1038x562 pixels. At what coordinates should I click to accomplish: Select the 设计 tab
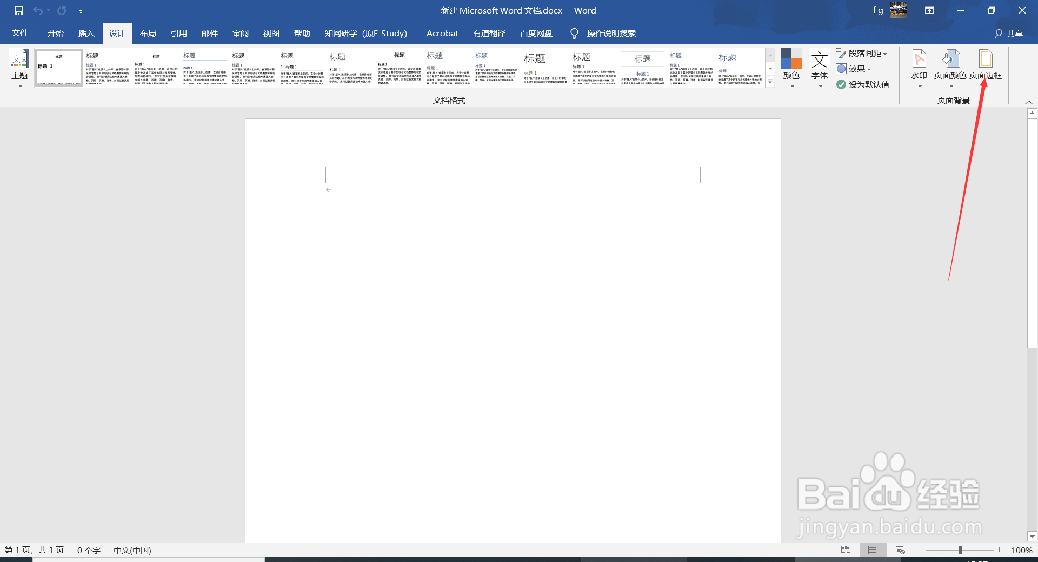117,34
